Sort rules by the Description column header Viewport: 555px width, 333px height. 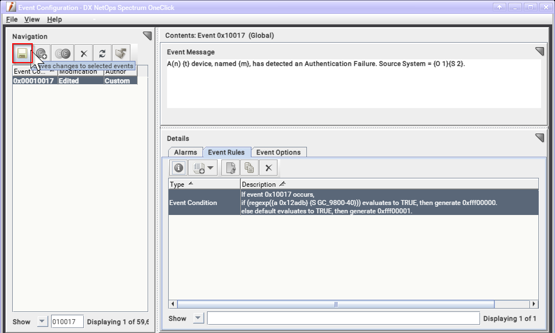[390, 184]
